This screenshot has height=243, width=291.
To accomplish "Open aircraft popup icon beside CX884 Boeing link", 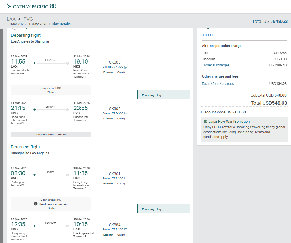I will point(126,230).
